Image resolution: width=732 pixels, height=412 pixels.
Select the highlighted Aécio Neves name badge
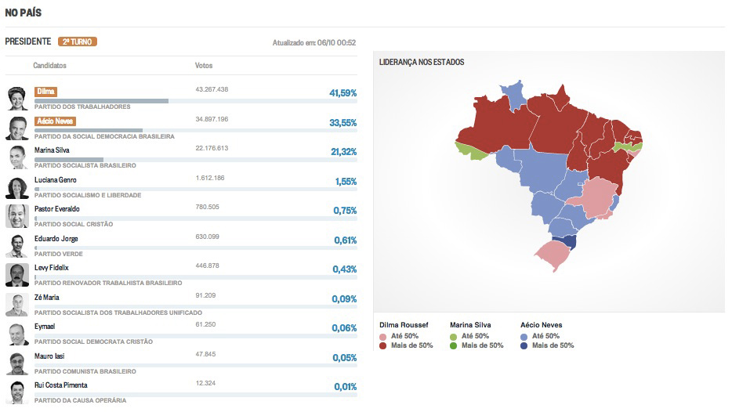point(55,121)
